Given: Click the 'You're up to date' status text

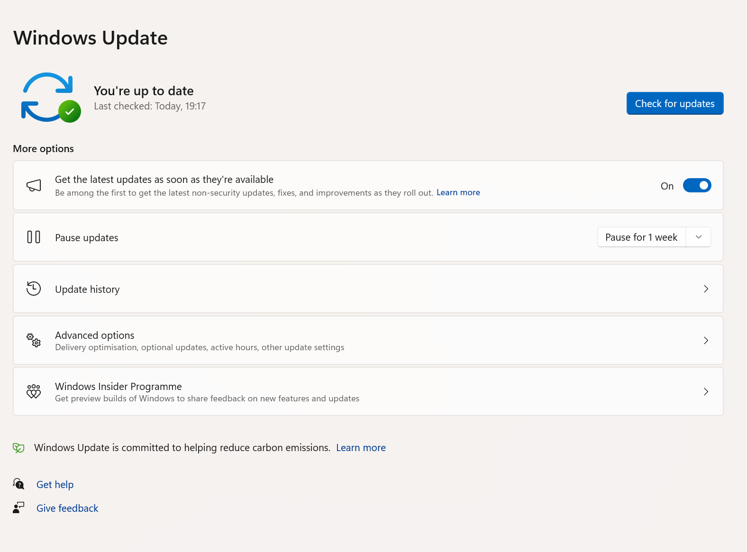Looking at the screenshot, I should coord(144,90).
